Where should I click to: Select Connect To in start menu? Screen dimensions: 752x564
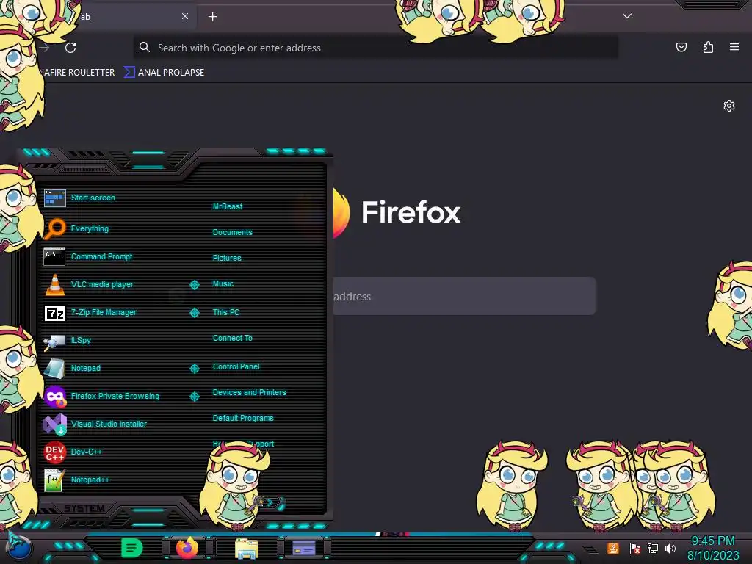point(232,338)
